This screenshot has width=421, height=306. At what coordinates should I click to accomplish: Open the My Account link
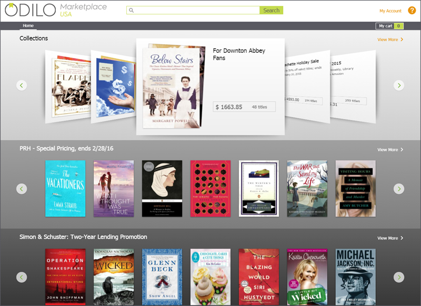(x=390, y=11)
